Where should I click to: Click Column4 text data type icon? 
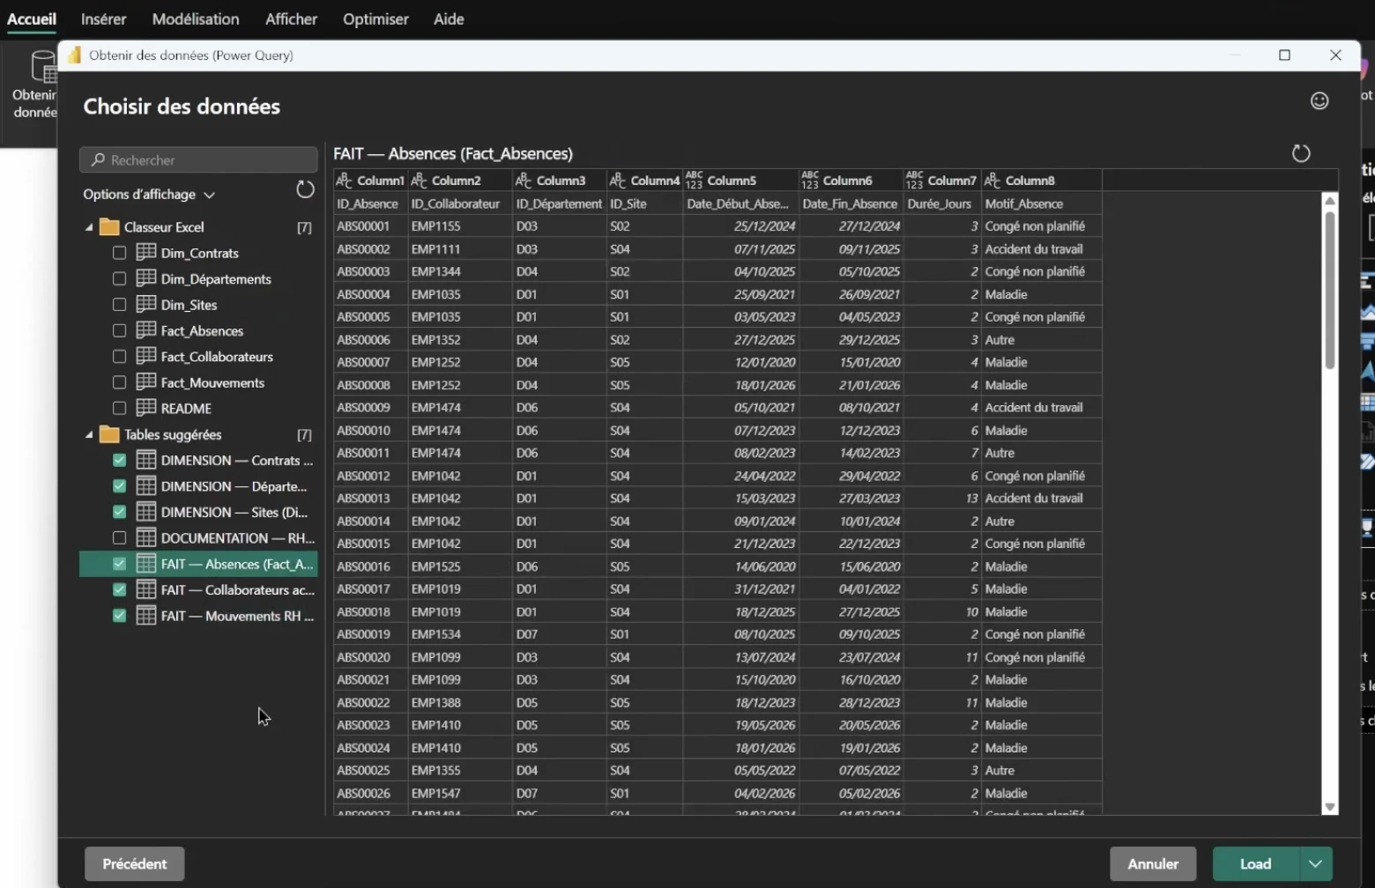point(618,180)
